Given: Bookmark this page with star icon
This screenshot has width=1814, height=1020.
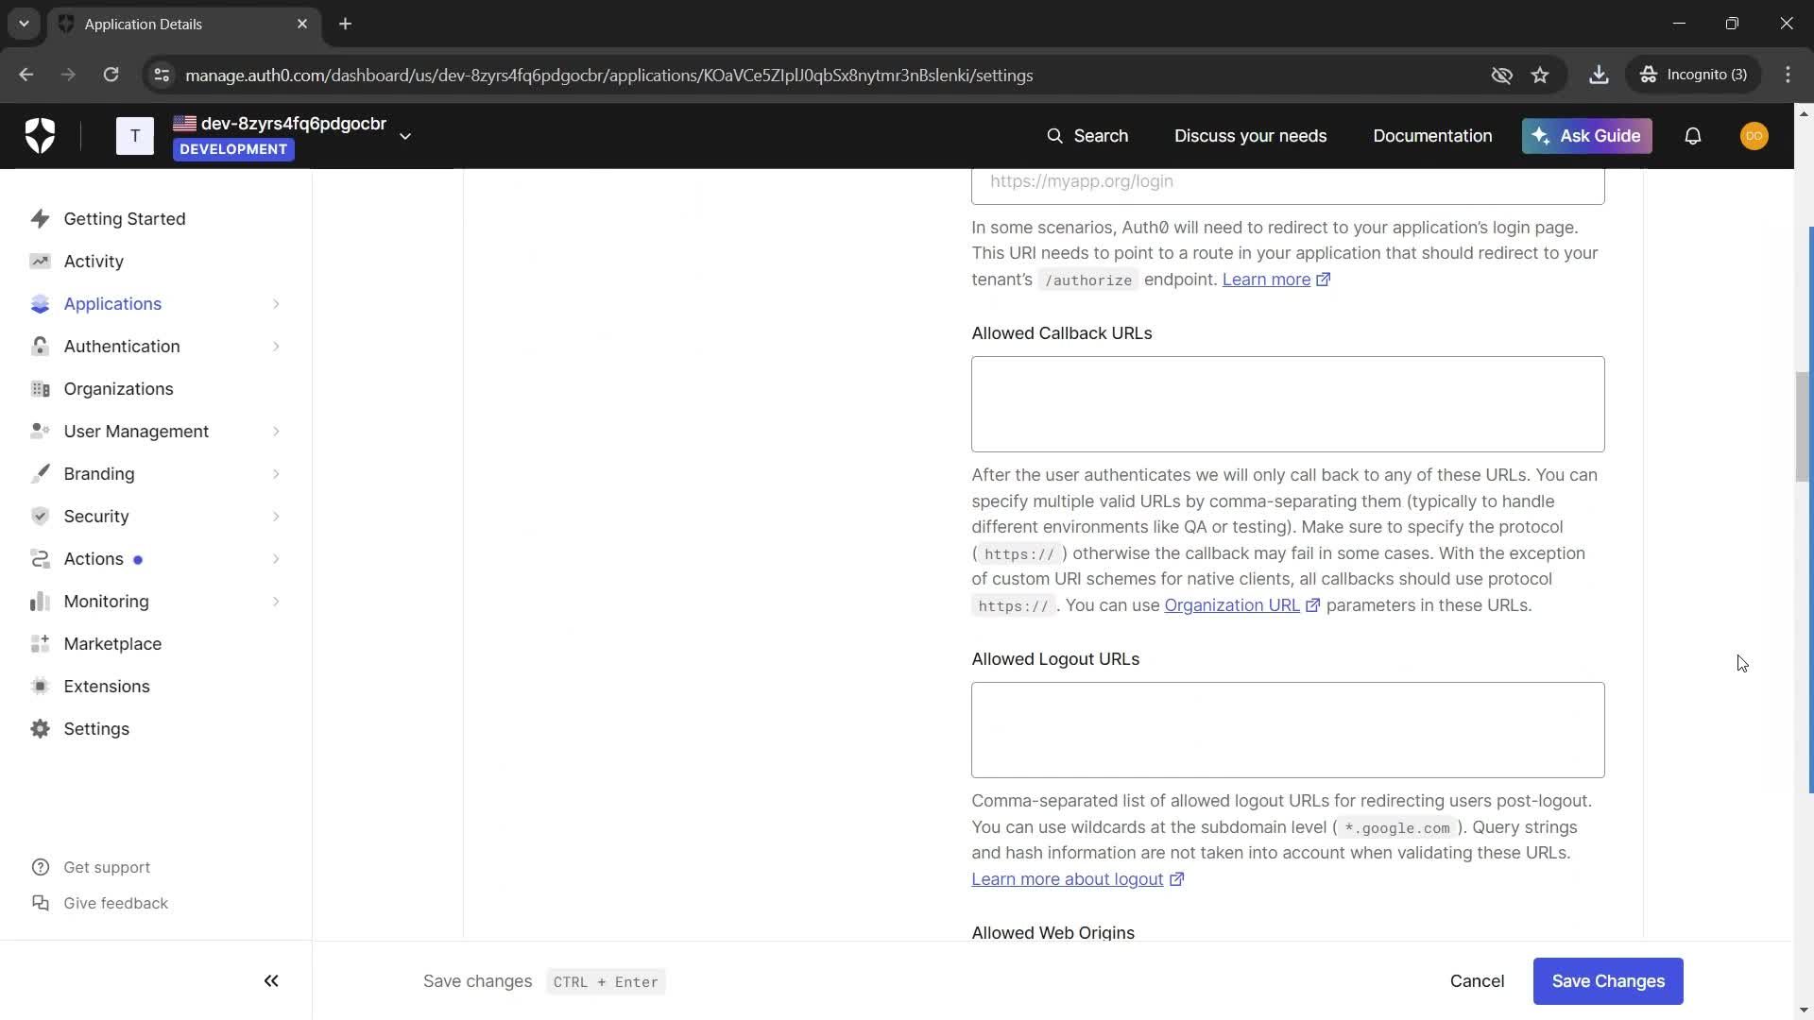Looking at the screenshot, I should pyautogui.click(x=1540, y=76).
